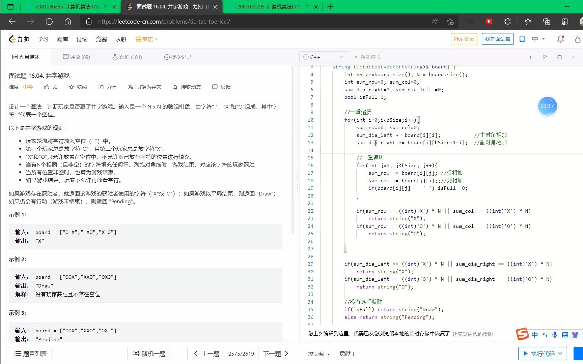
Task: Open the 提交记录 tab
Action: click(x=177, y=57)
